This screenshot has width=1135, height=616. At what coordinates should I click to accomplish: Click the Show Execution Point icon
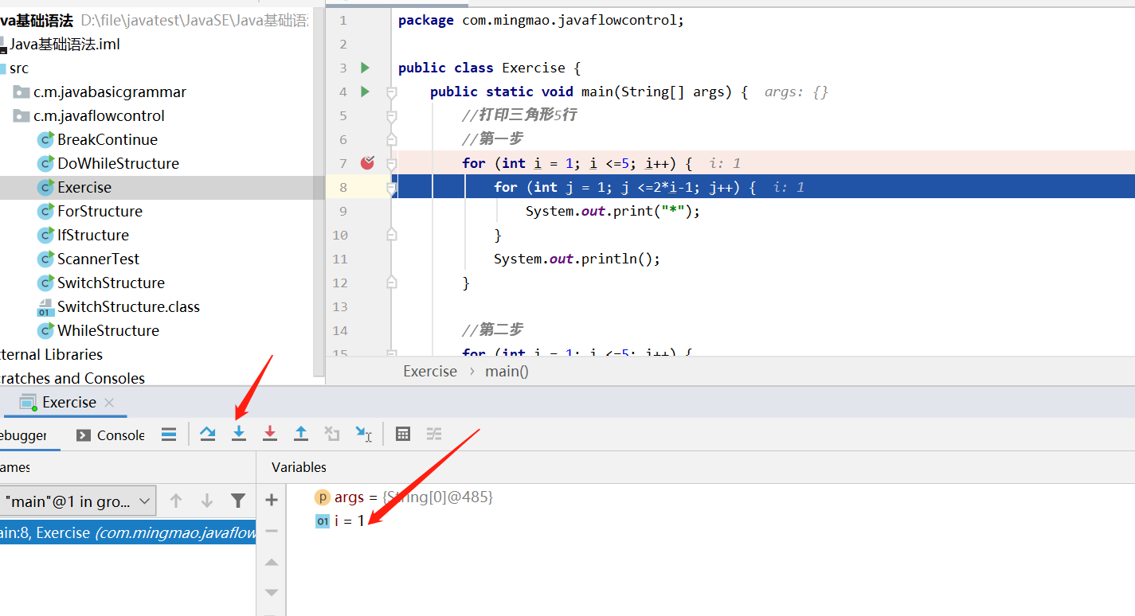click(169, 435)
